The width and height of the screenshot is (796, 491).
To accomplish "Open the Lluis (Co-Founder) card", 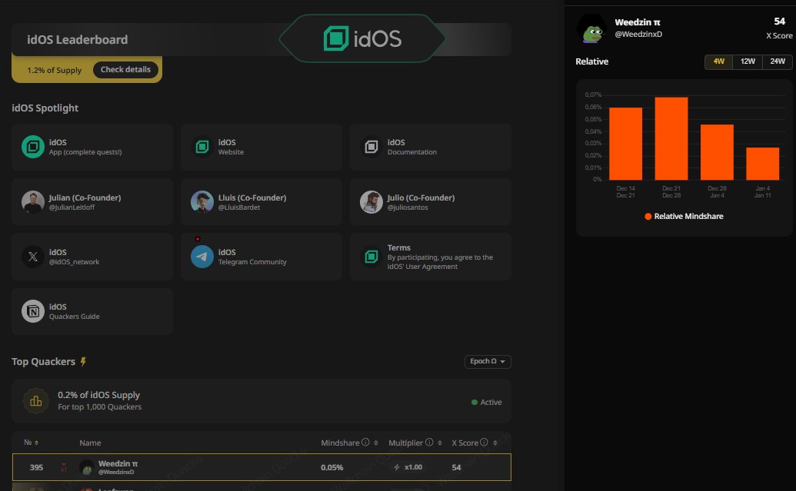I will [x=261, y=202].
